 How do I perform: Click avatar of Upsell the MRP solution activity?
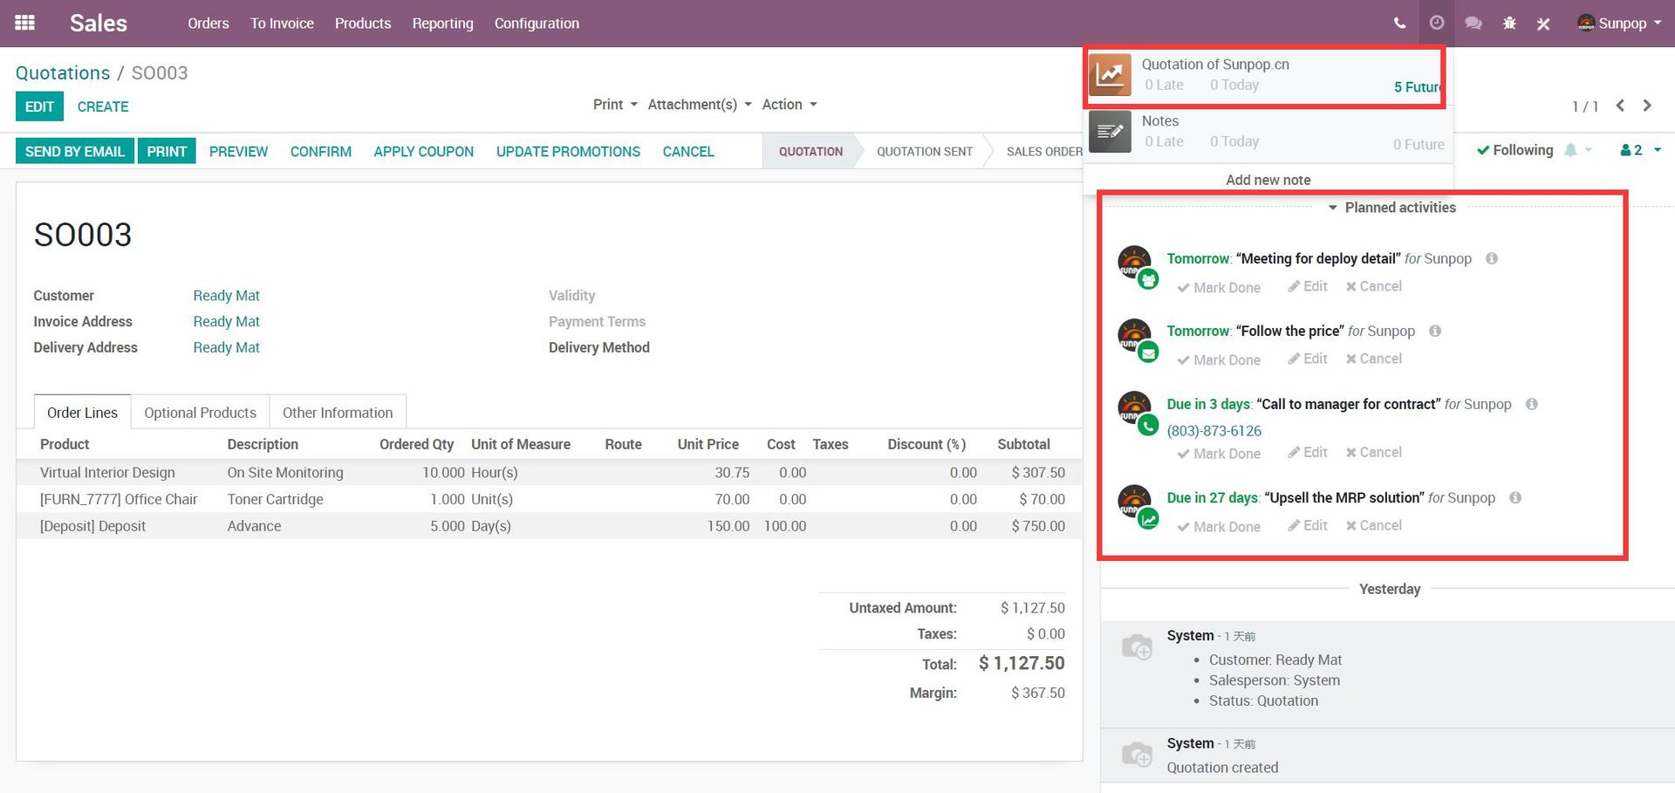(1135, 502)
